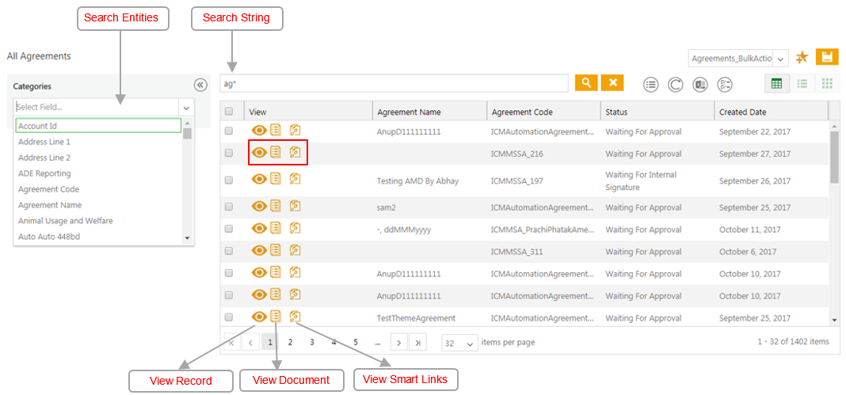Tick the select-all checkbox in the table header
Image resolution: width=846 pixels, height=395 pixels.
[229, 112]
